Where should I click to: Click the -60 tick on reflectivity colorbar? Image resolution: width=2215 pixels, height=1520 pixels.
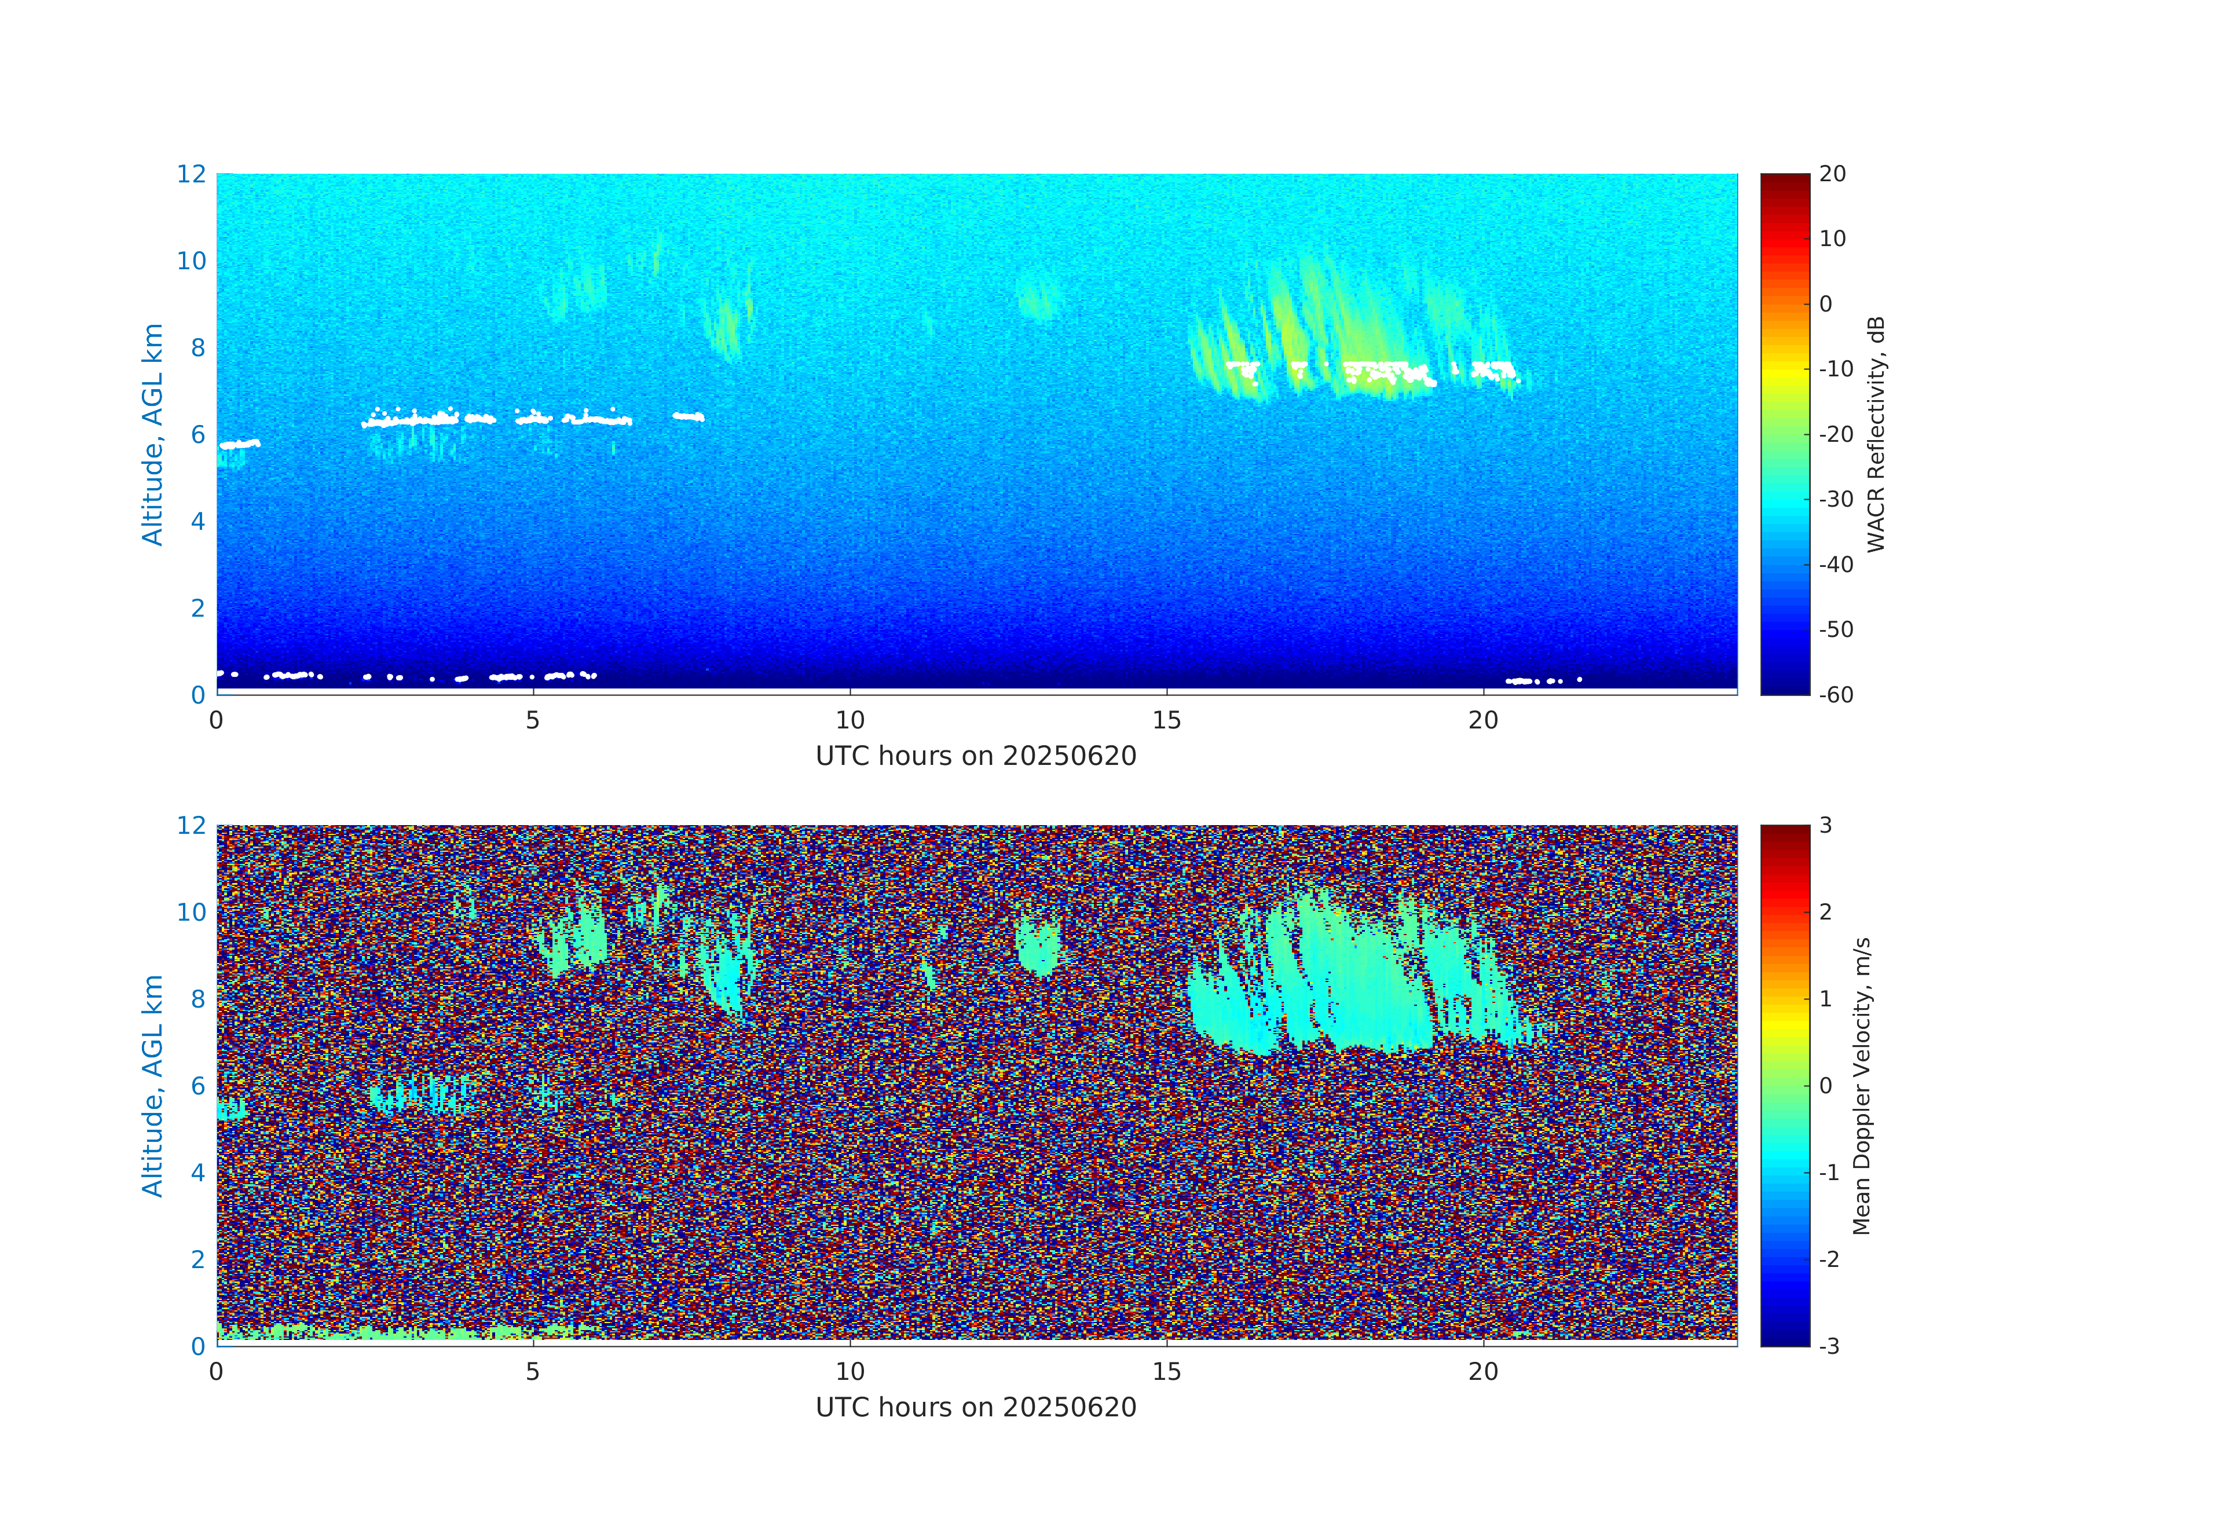(x=1835, y=695)
